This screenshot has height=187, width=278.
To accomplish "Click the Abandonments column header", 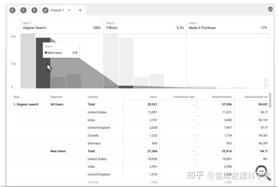I will click(222, 97).
